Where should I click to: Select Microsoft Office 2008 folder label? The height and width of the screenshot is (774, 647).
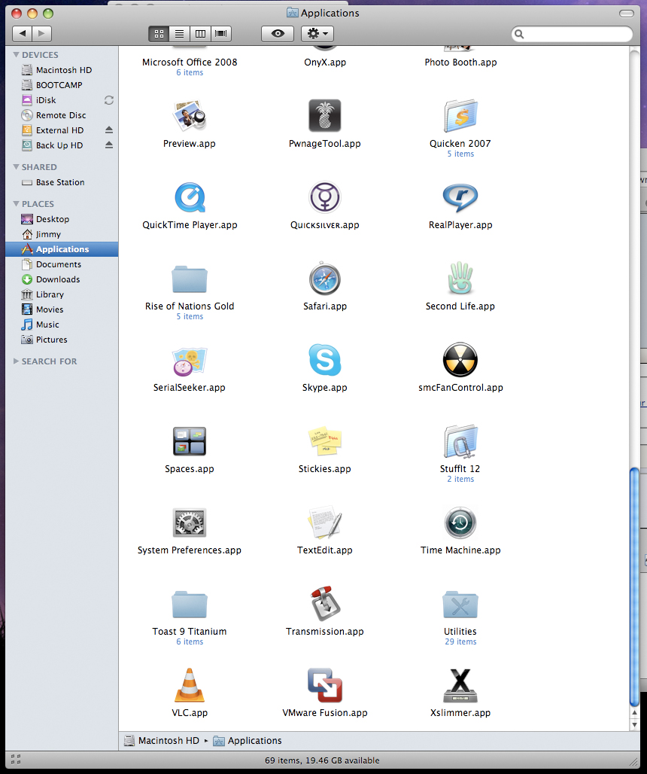pos(190,62)
